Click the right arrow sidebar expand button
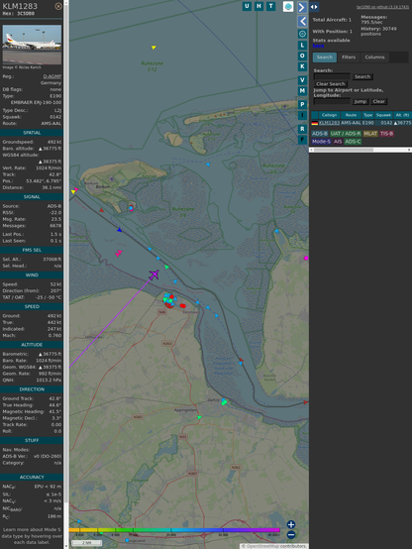Image resolution: width=412 pixels, height=549 pixels. point(302,7)
